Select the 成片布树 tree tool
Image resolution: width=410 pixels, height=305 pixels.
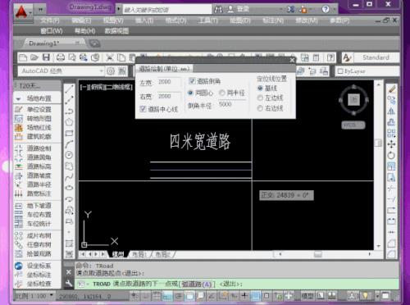(34, 235)
